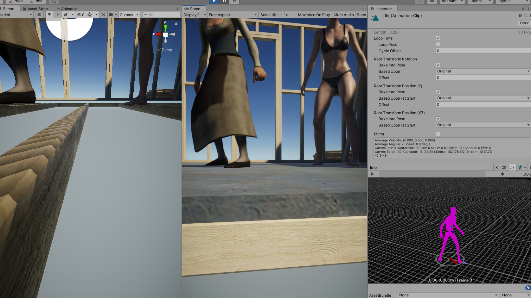Toggle pivot and mass center axes icon in preview
531x298 pixels.
point(512,168)
